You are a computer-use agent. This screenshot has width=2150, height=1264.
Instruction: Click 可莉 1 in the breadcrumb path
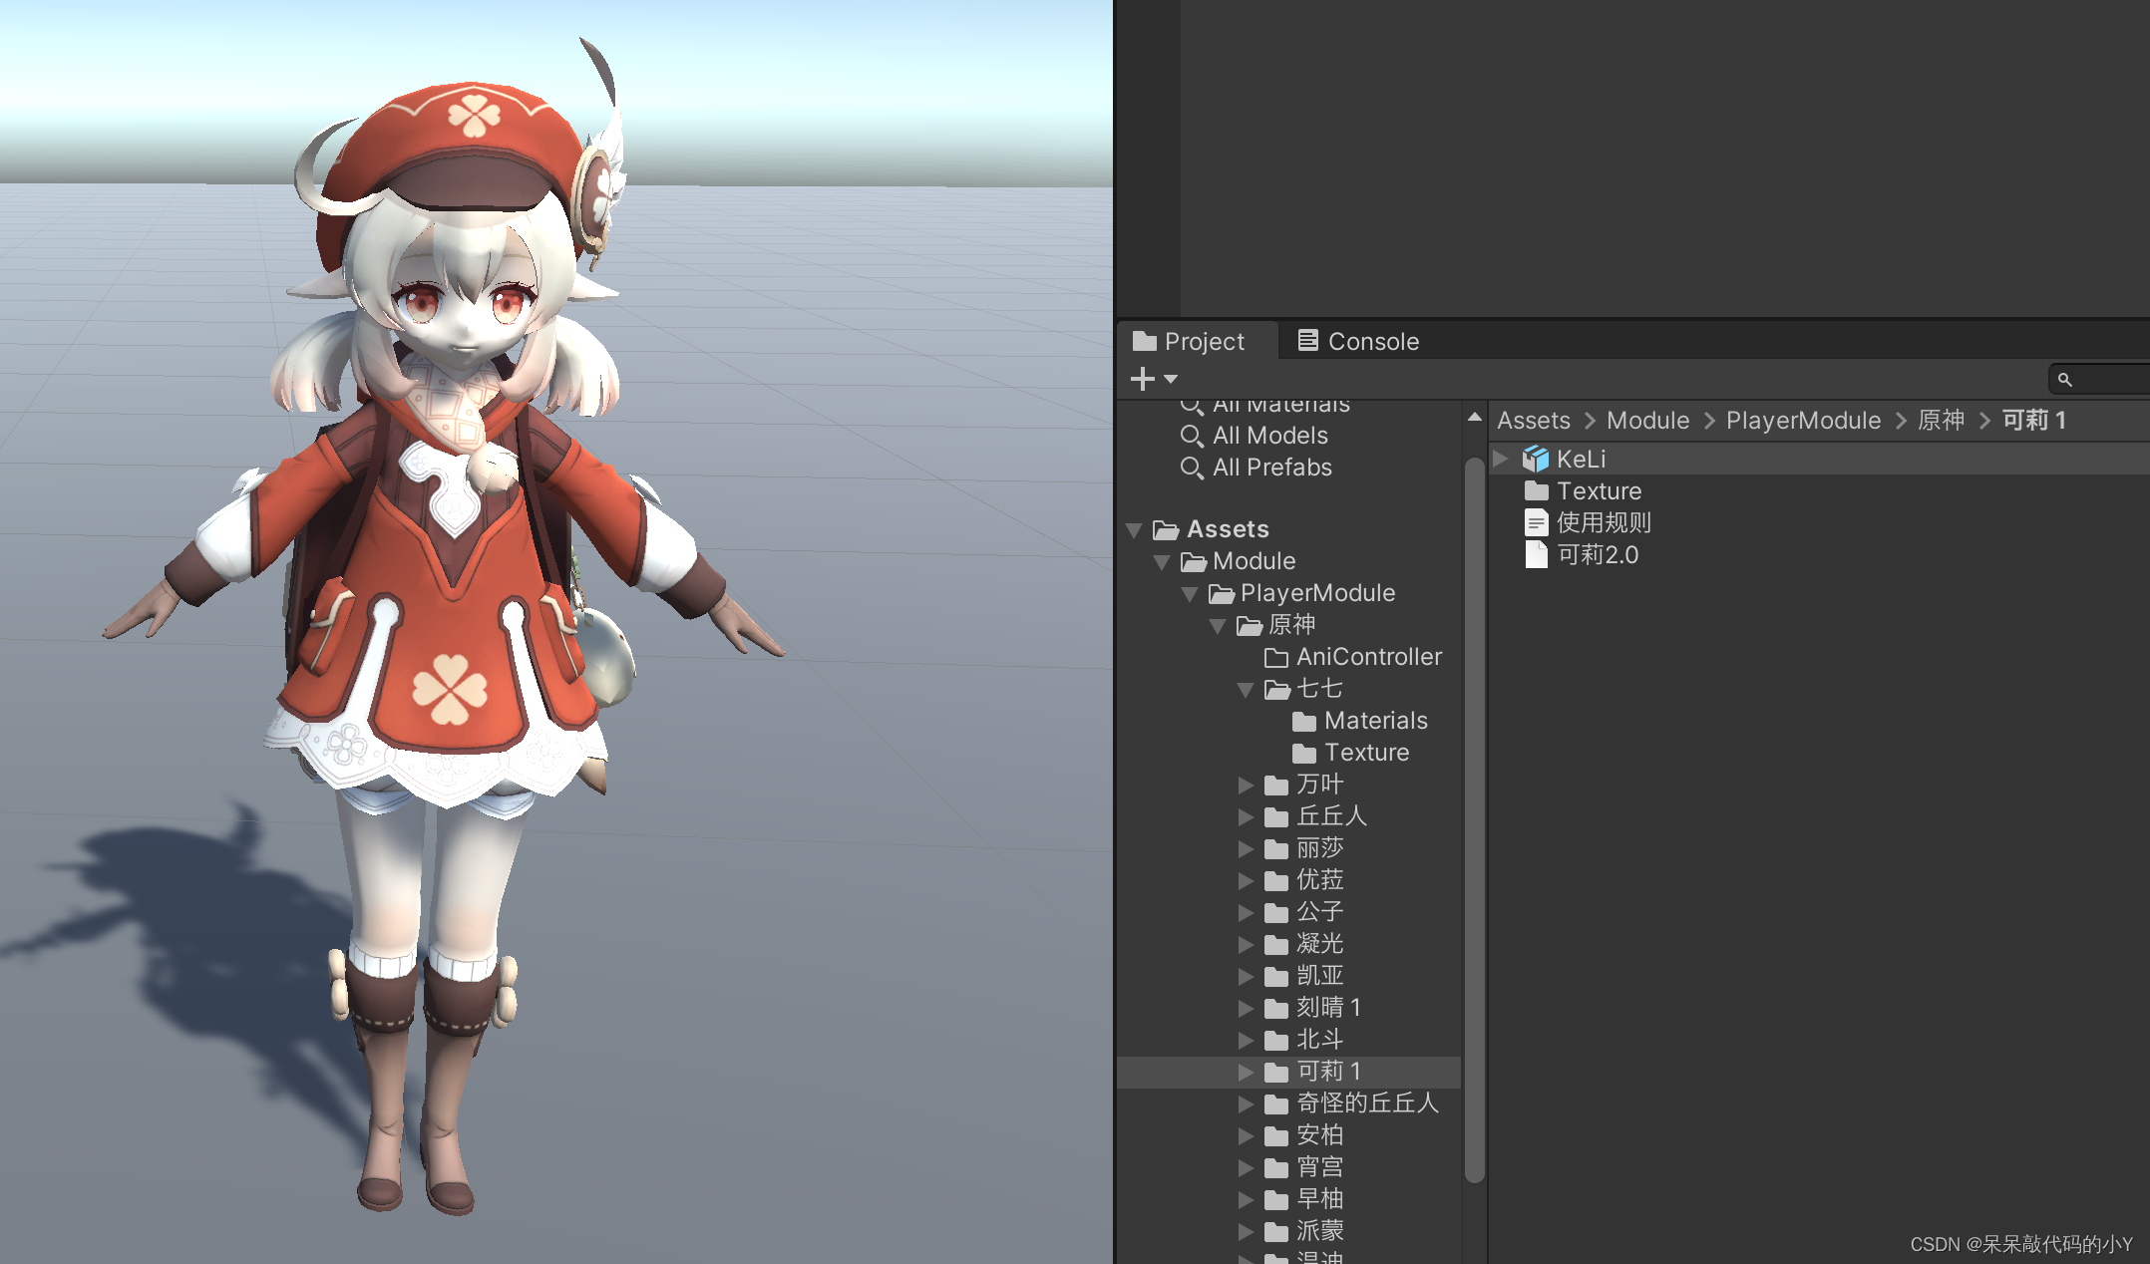pyautogui.click(x=2033, y=421)
